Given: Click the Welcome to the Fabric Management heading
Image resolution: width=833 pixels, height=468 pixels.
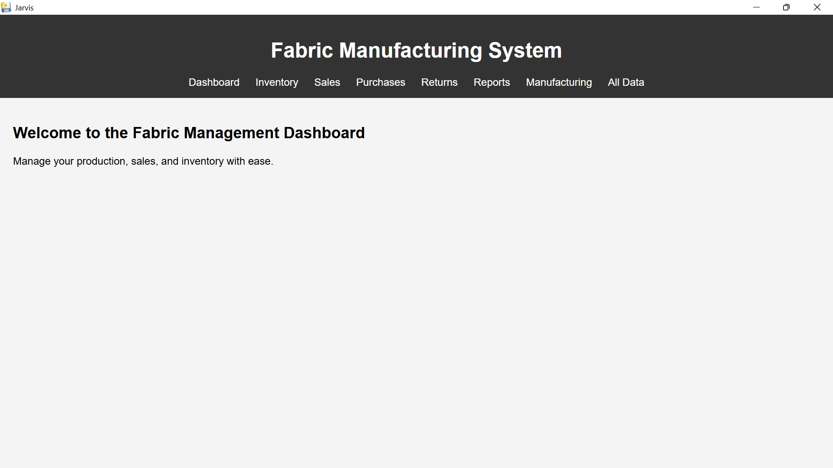Looking at the screenshot, I should point(189,133).
